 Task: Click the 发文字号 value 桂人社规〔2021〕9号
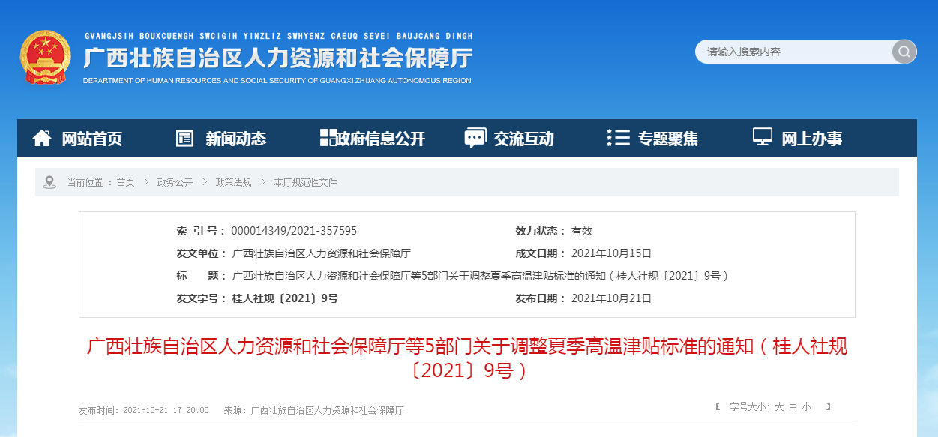tap(285, 298)
